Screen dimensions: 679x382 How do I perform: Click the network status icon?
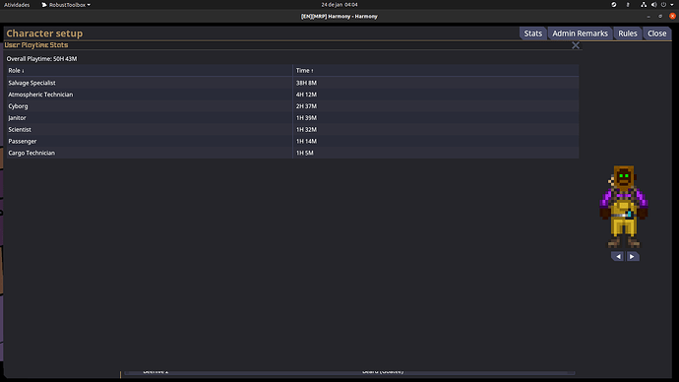644,5
